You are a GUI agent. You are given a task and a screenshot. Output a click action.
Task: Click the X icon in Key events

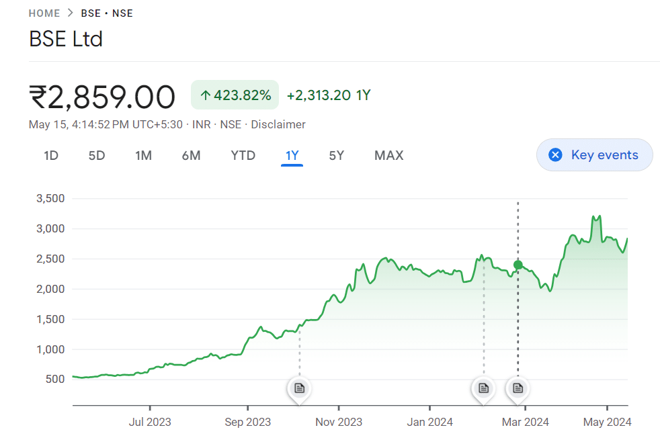click(555, 155)
